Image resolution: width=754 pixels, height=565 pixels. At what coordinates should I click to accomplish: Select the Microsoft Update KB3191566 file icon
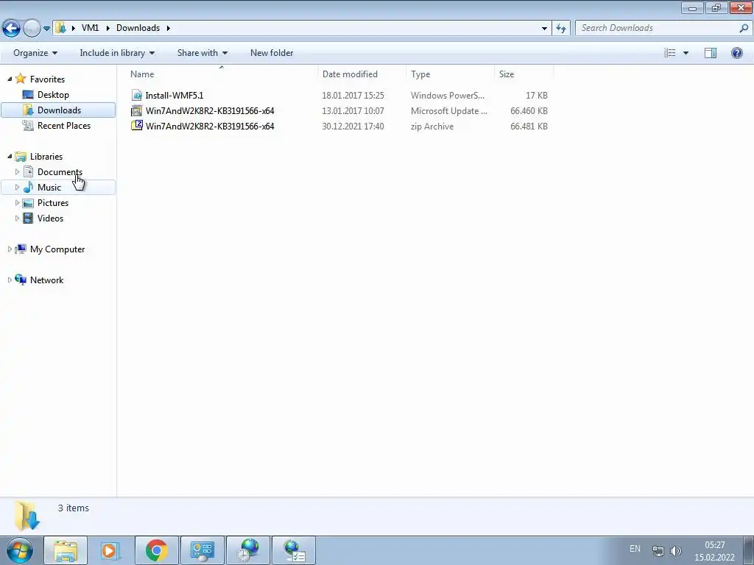pyautogui.click(x=136, y=110)
